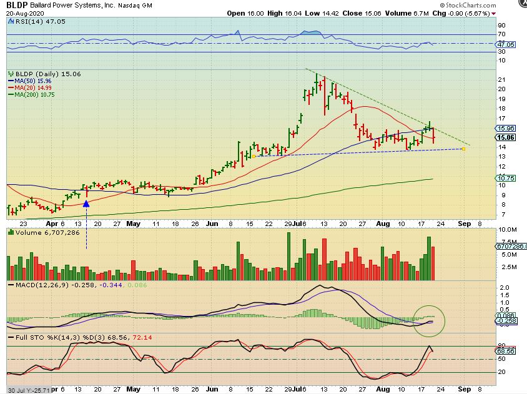Click the Close 15.06 value in header row
The height and width of the screenshot is (394, 527).
click(362, 14)
